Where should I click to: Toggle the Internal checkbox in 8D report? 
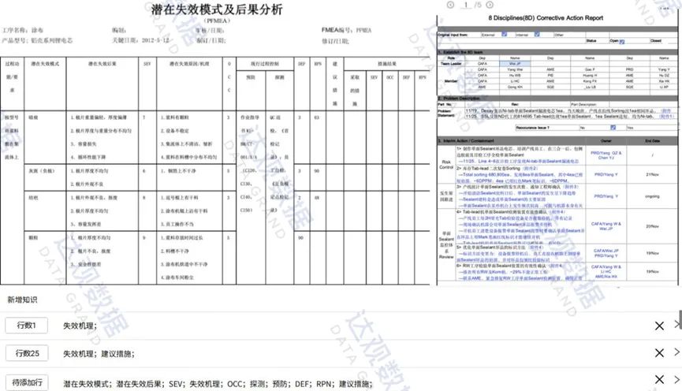tap(537, 34)
